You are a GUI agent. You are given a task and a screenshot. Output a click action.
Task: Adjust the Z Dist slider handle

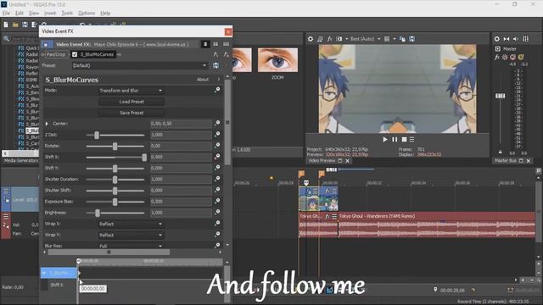coord(97,135)
